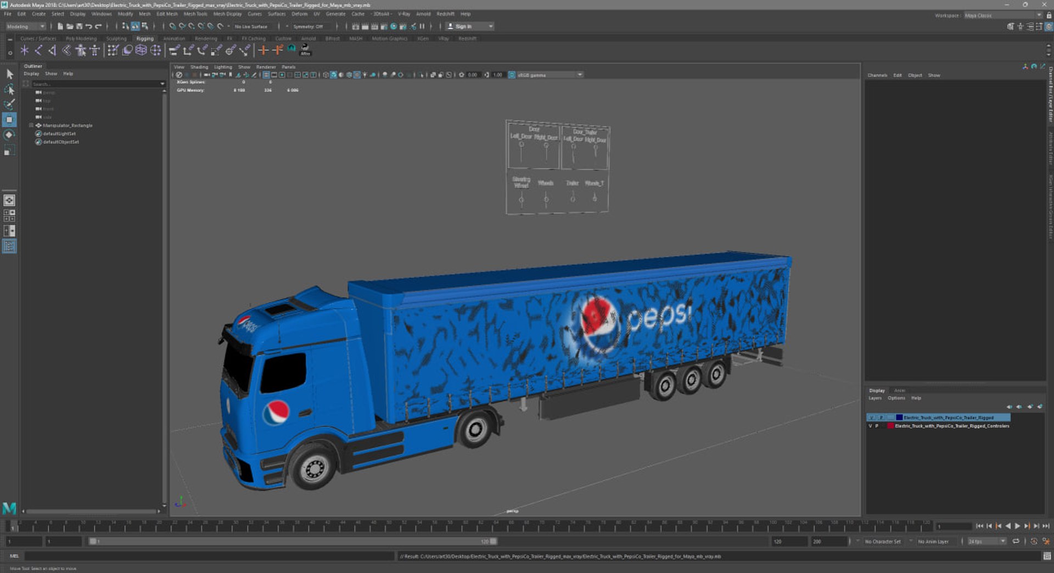Click the Undo arrow icon
Image resolution: width=1054 pixels, height=573 pixels.
tap(88, 26)
